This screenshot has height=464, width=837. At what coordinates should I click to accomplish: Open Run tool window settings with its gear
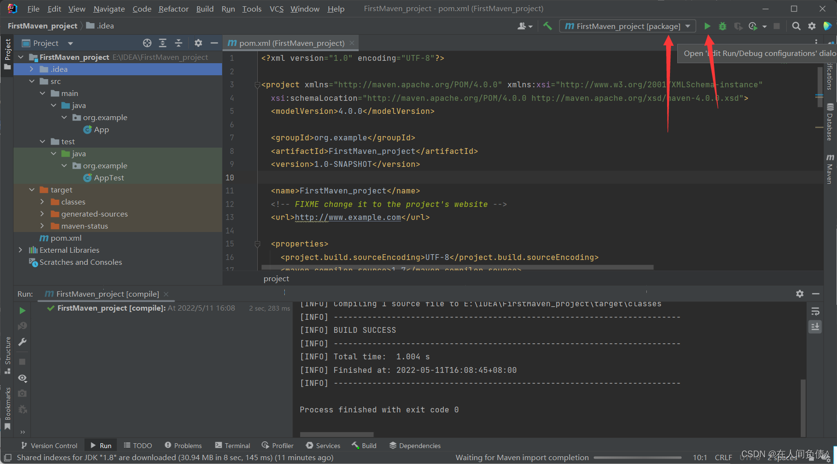pos(800,294)
